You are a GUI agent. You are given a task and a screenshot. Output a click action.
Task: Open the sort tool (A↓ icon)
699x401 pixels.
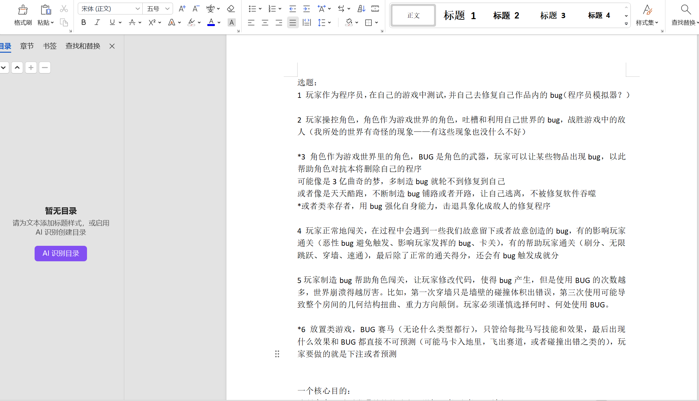pos(361,9)
